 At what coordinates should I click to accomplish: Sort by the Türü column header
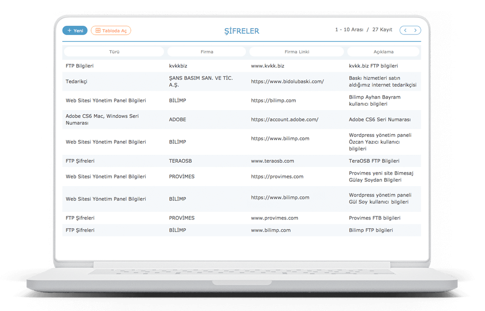[x=114, y=52]
